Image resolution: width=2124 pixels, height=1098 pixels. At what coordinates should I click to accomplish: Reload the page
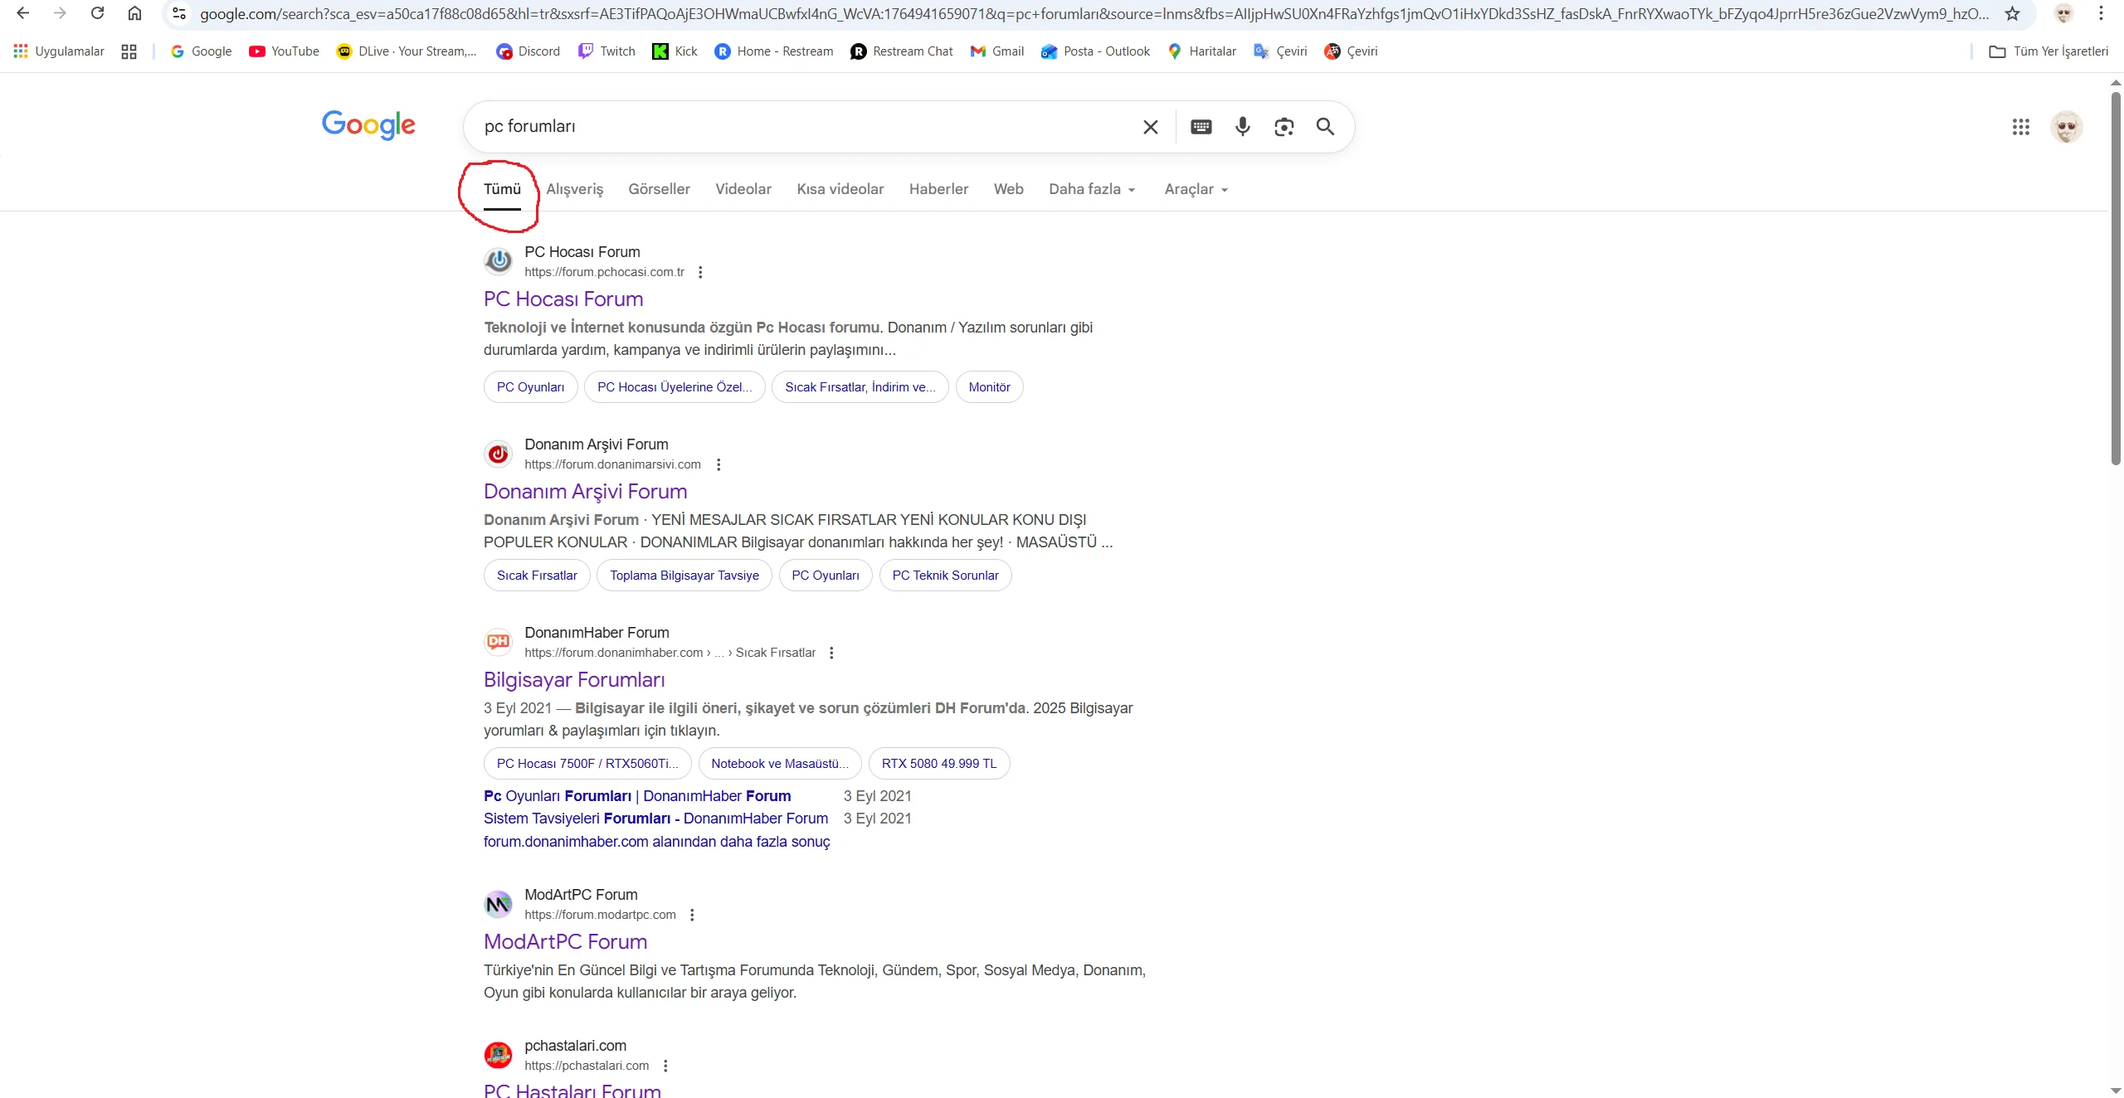tap(97, 13)
